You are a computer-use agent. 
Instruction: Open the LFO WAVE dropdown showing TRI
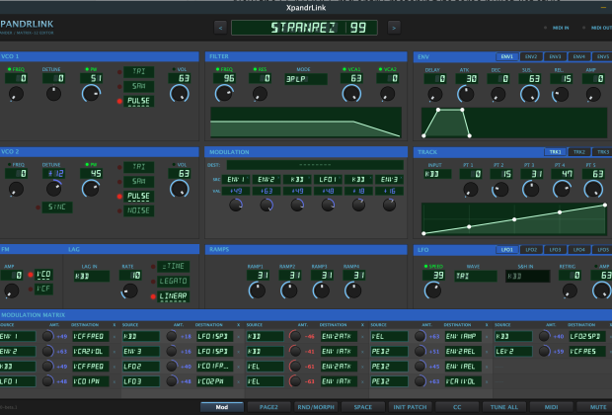pyautogui.click(x=476, y=277)
